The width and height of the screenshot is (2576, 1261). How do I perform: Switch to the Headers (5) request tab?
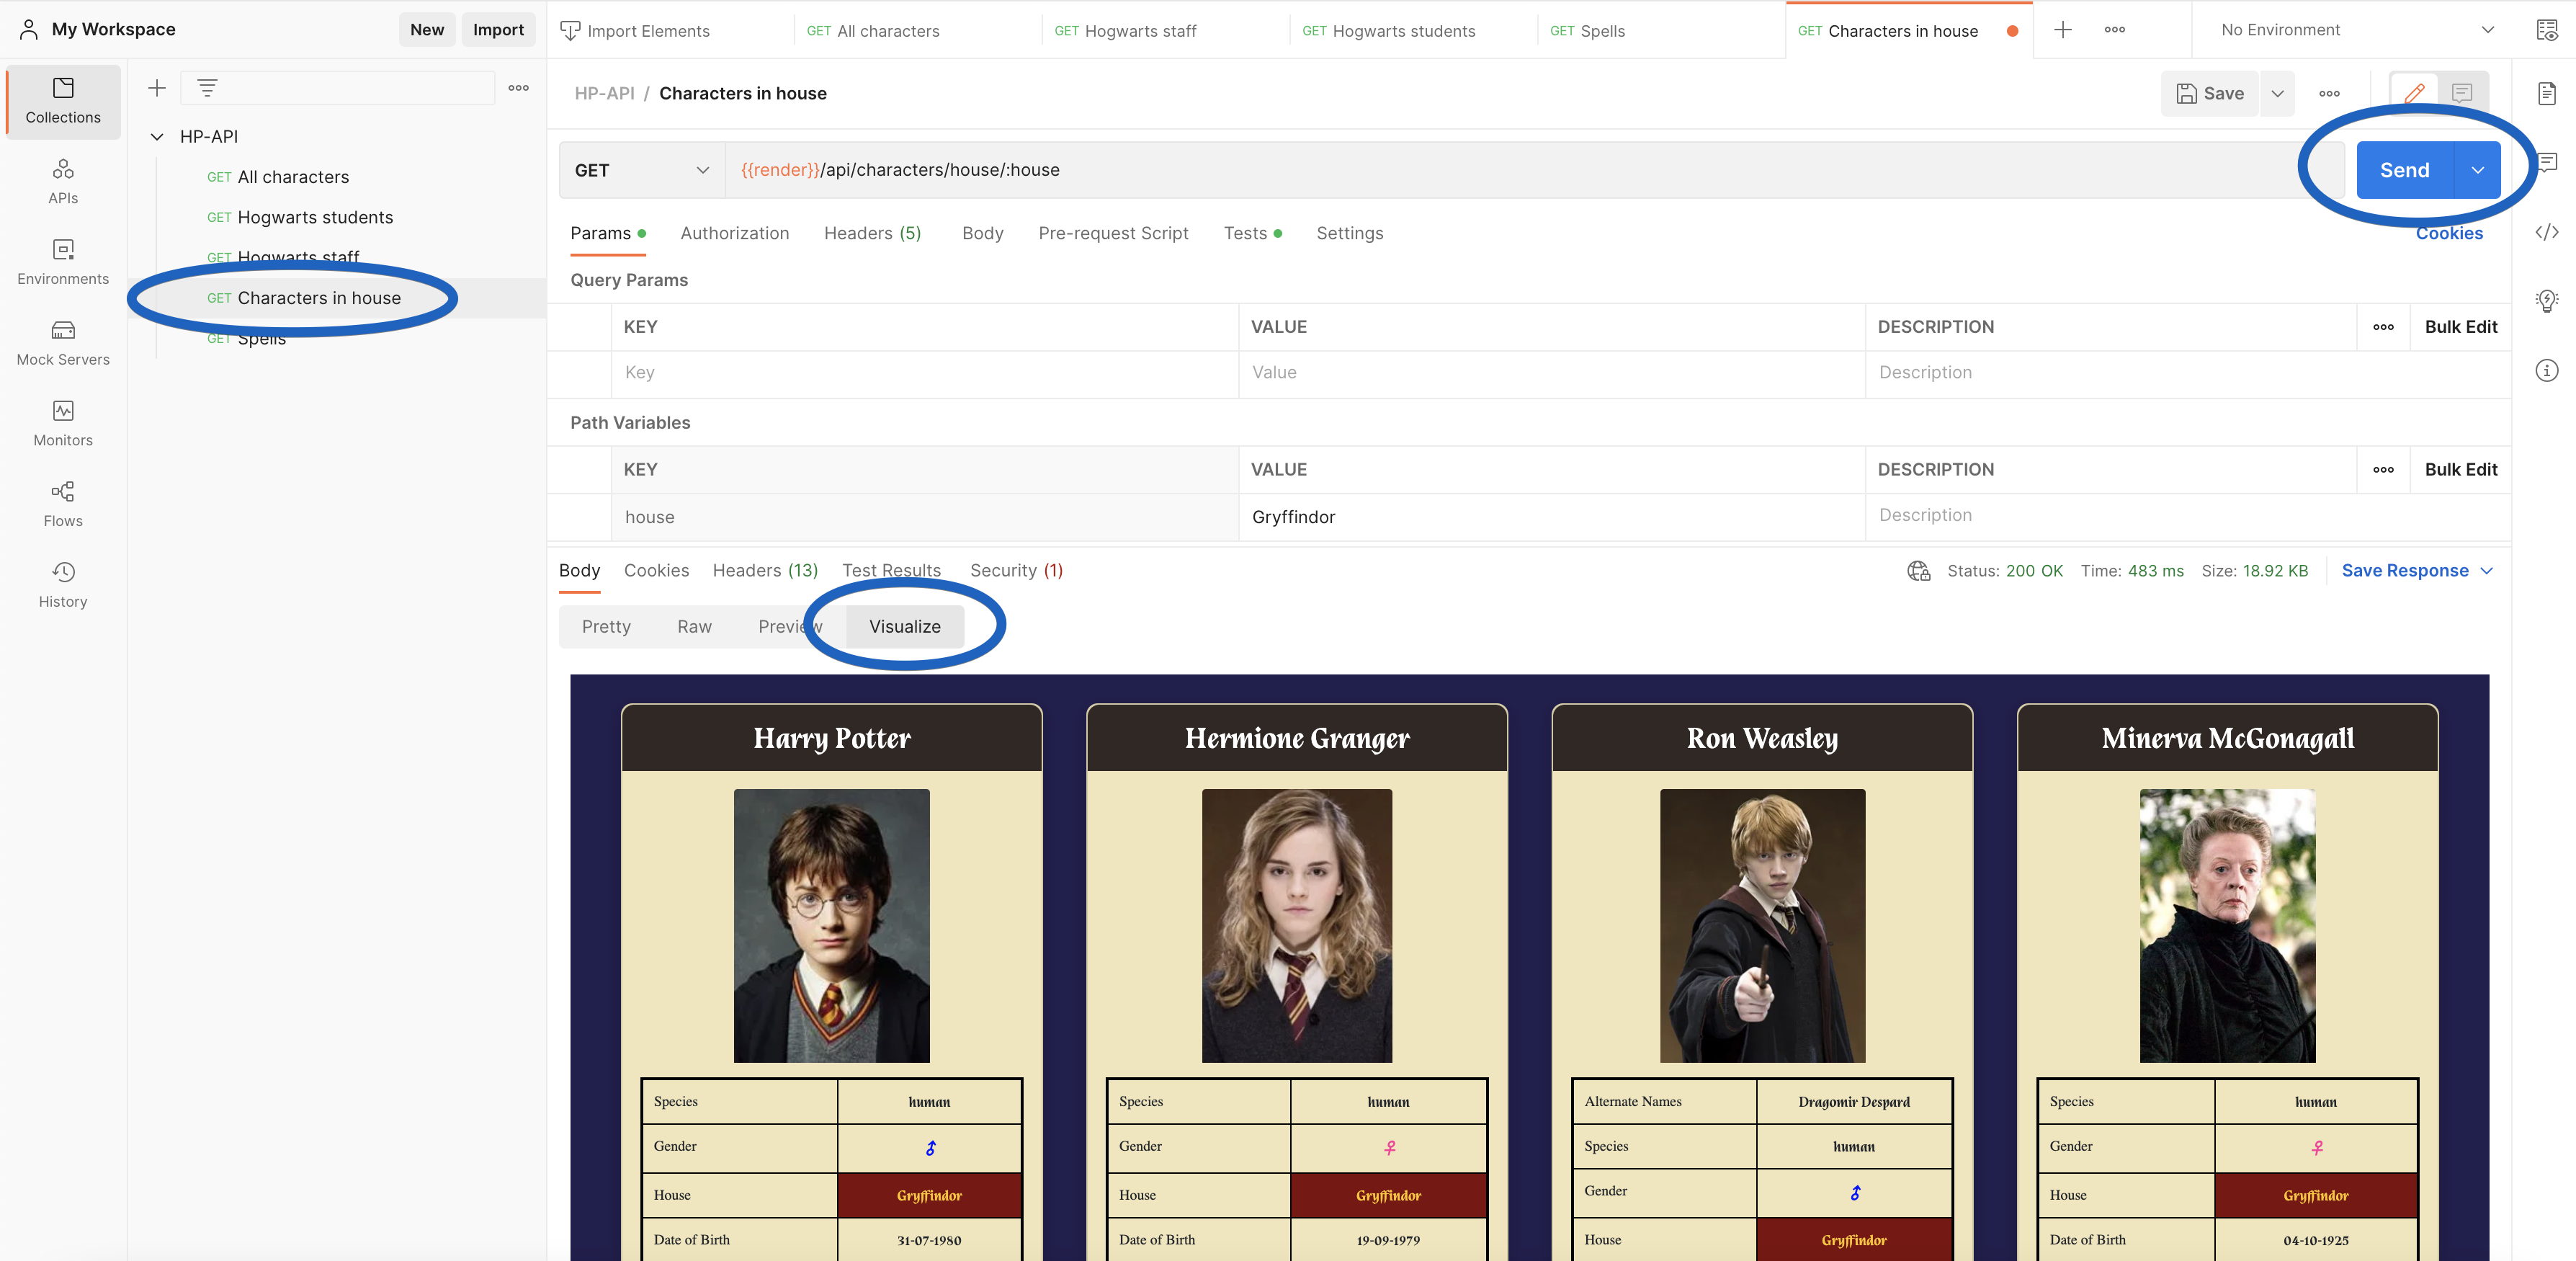(x=872, y=233)
